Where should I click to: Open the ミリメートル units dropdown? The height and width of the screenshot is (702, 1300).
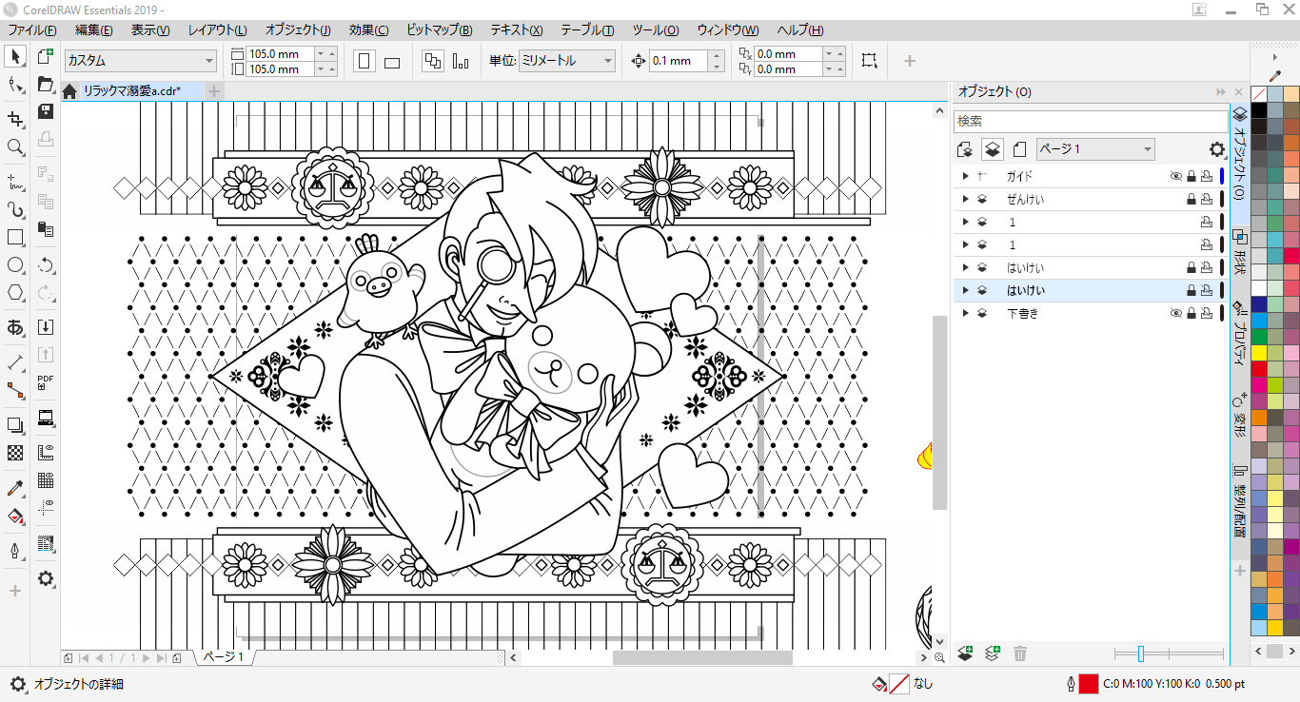(567, 61)
